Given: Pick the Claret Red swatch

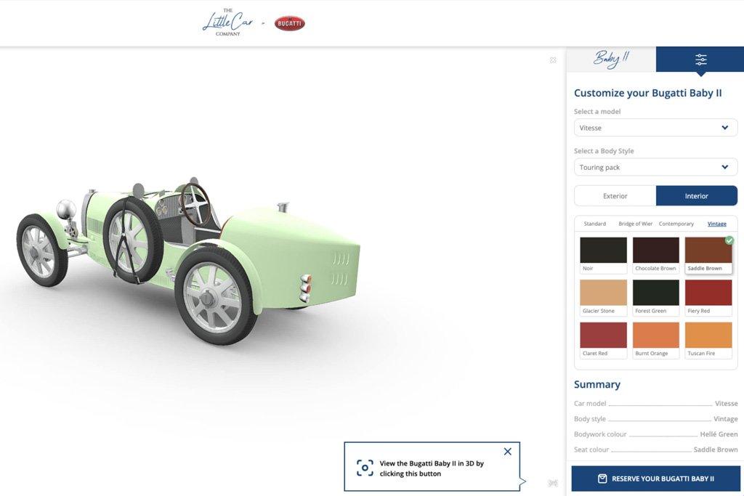Looking at the screenshot, I should pyautogui.click(x=603, y=341).
